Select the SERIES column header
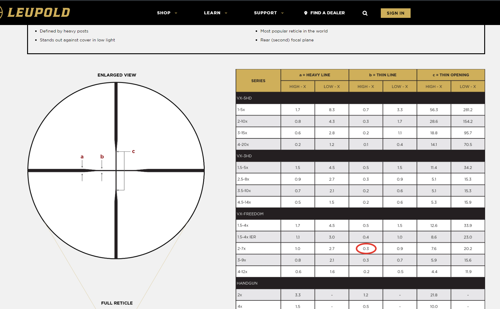The height and width of the screenshot is (309, 500). point(258,81)
